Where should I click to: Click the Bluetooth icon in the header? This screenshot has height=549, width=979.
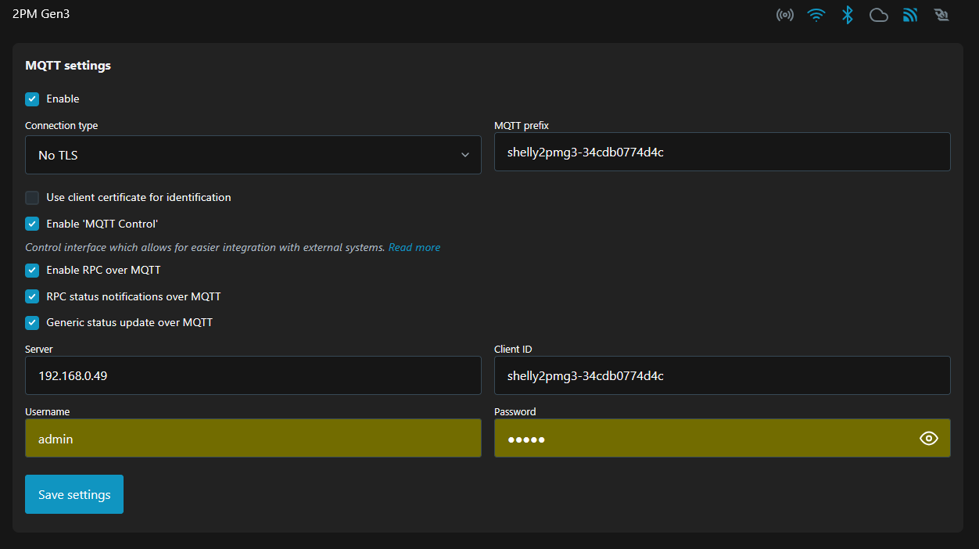click(848, 15)
